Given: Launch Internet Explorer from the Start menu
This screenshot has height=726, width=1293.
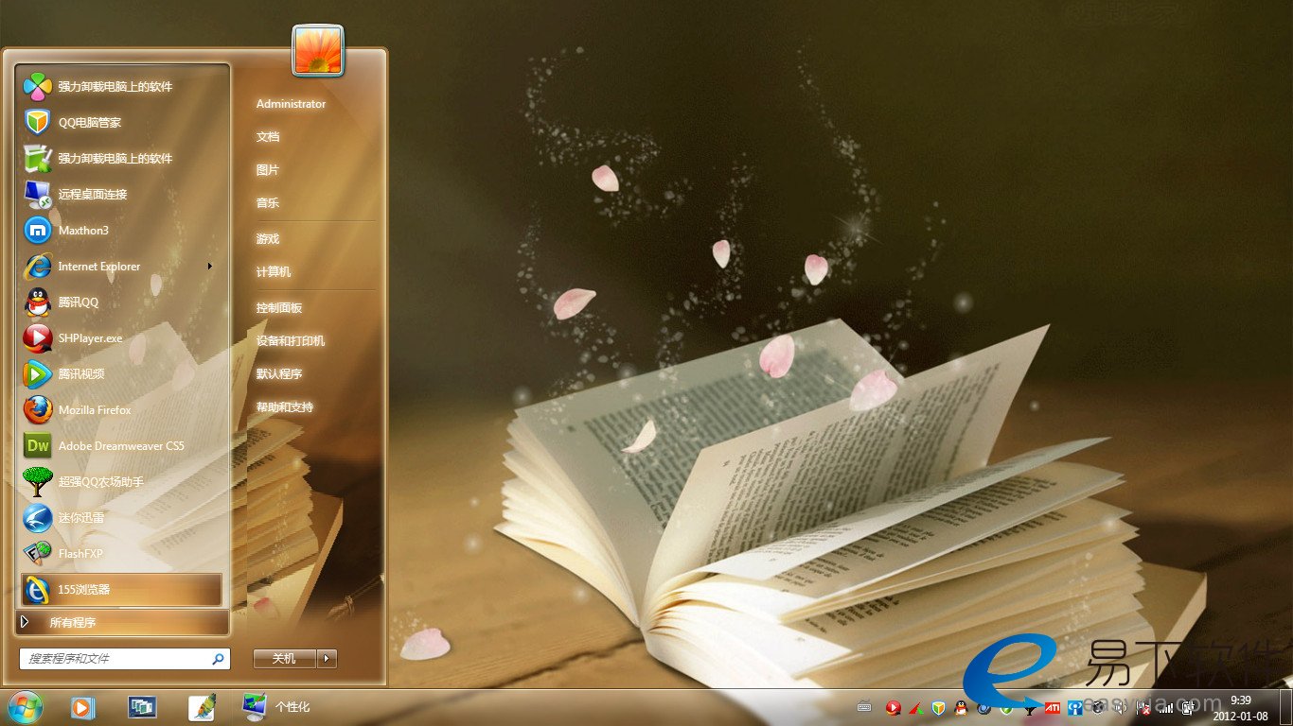Looking at the screenshot, I should [122, 266].
